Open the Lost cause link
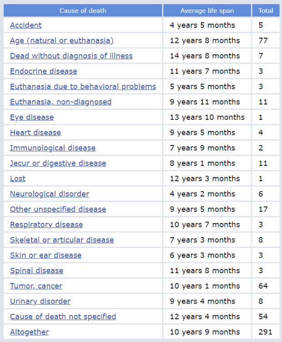282x342 pixels. pos(18,179)
